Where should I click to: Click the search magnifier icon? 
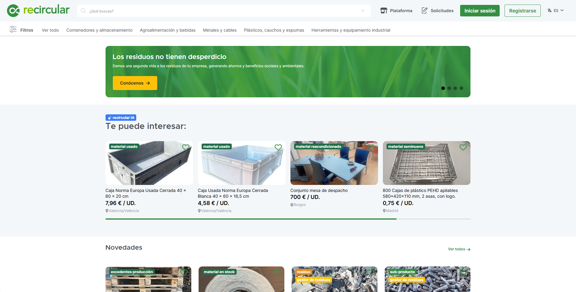click(83, 11)
